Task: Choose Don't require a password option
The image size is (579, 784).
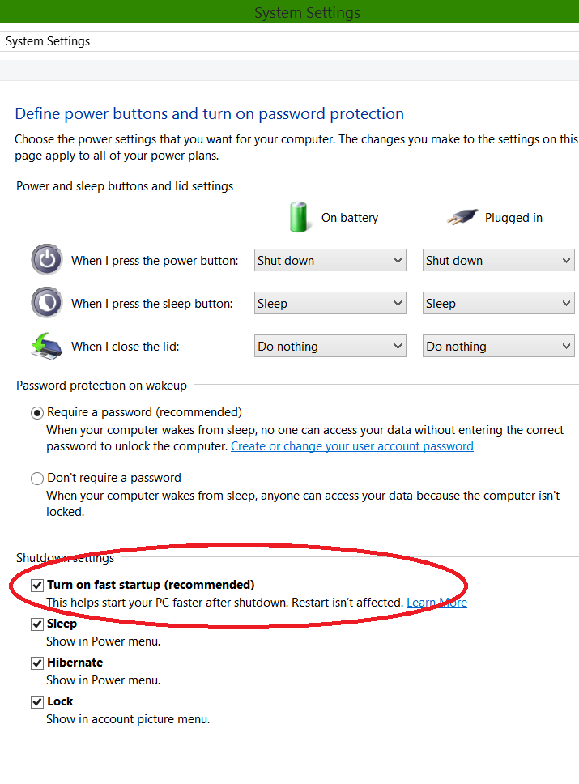Action: pyautogui.click(x=37, y=479)
